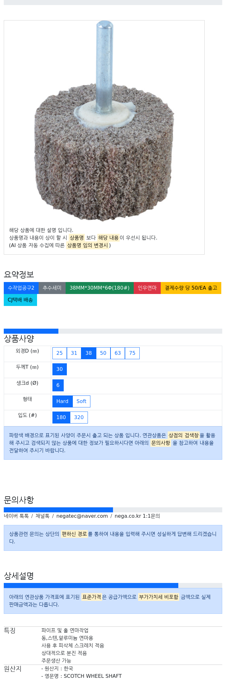226x680 pixels.
Task: Click the 수작업공구2 category tag
Action: (x=21, y=288)
